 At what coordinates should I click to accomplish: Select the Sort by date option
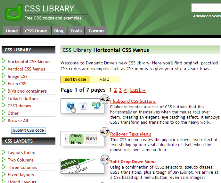[x=75, y=79]
